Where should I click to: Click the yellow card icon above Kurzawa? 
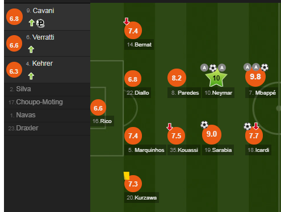[x=127, y=176]
